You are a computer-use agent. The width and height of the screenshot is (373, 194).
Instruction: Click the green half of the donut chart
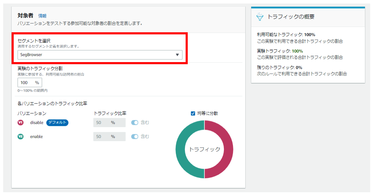(x=181, y=149)
